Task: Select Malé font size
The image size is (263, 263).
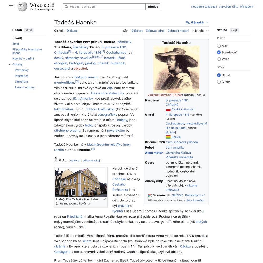Action: 219,46
